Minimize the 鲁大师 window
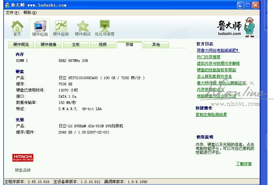 pos(240,5)
